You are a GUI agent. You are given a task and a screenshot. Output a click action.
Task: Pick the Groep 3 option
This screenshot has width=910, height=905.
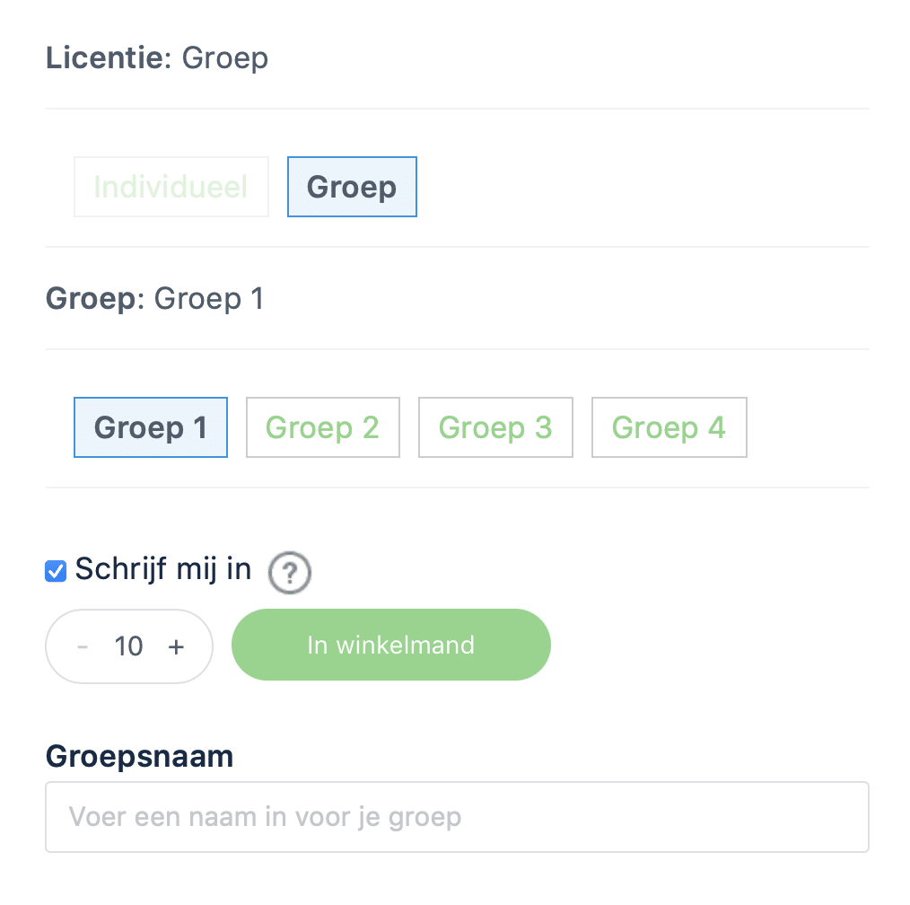tap(495, 427)
